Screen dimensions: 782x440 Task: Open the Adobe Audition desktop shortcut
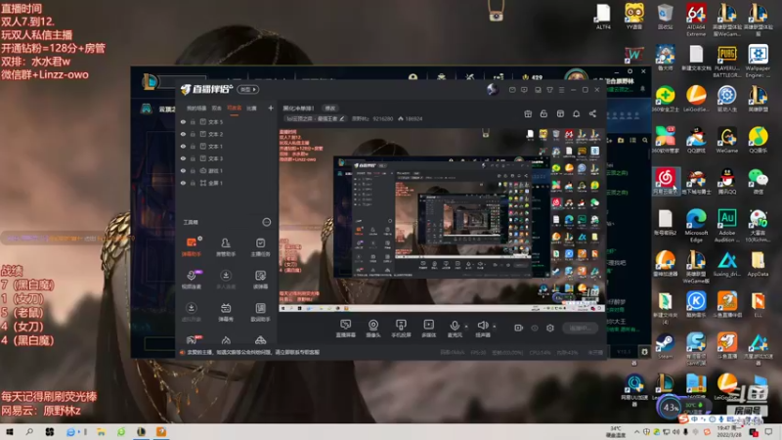(x=726, y=226)
